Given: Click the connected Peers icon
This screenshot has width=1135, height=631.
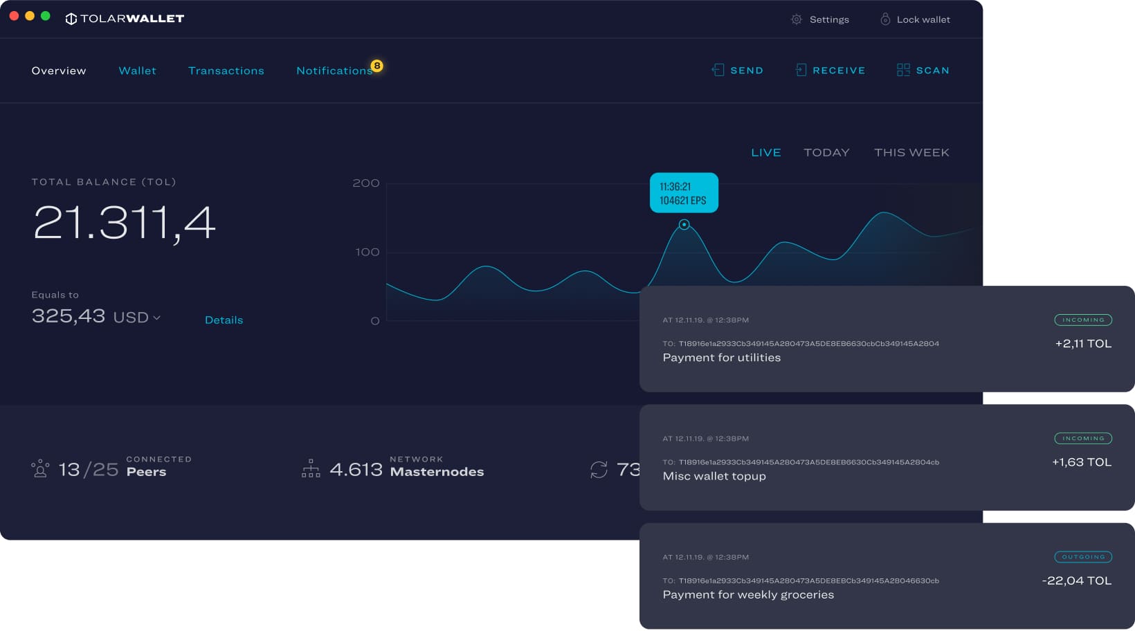Looking at the screenshot, I should (40, 469).
